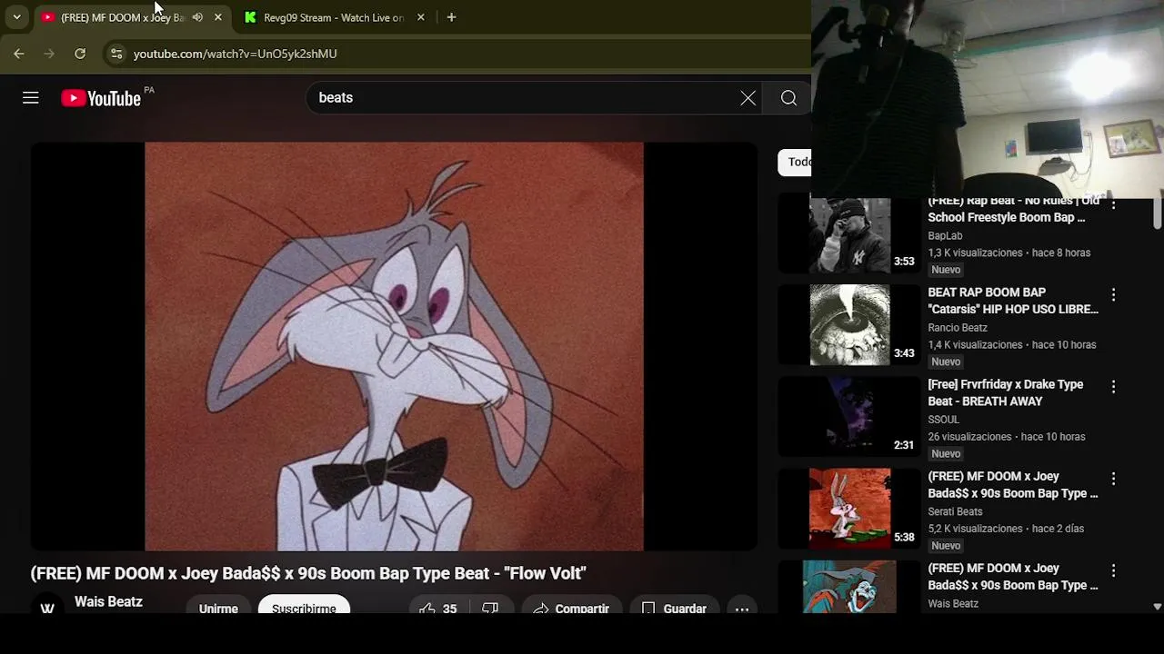The image size is (1164, 654).
Task: Dislike the video with thumbs down
Action: pos(490,609)
